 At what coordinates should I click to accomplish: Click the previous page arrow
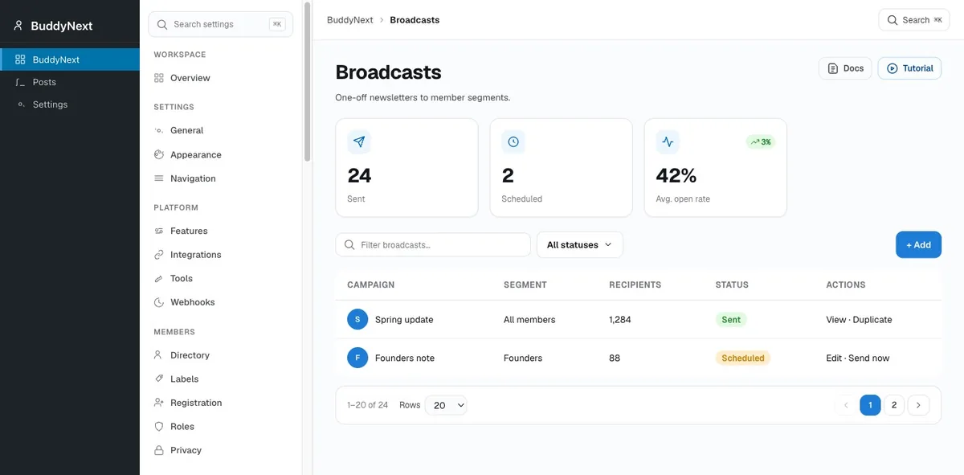(846, 405)
